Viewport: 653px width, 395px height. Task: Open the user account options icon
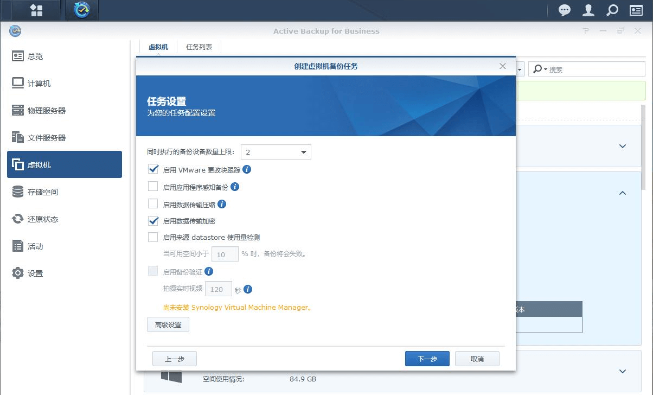tap(588, 10)
